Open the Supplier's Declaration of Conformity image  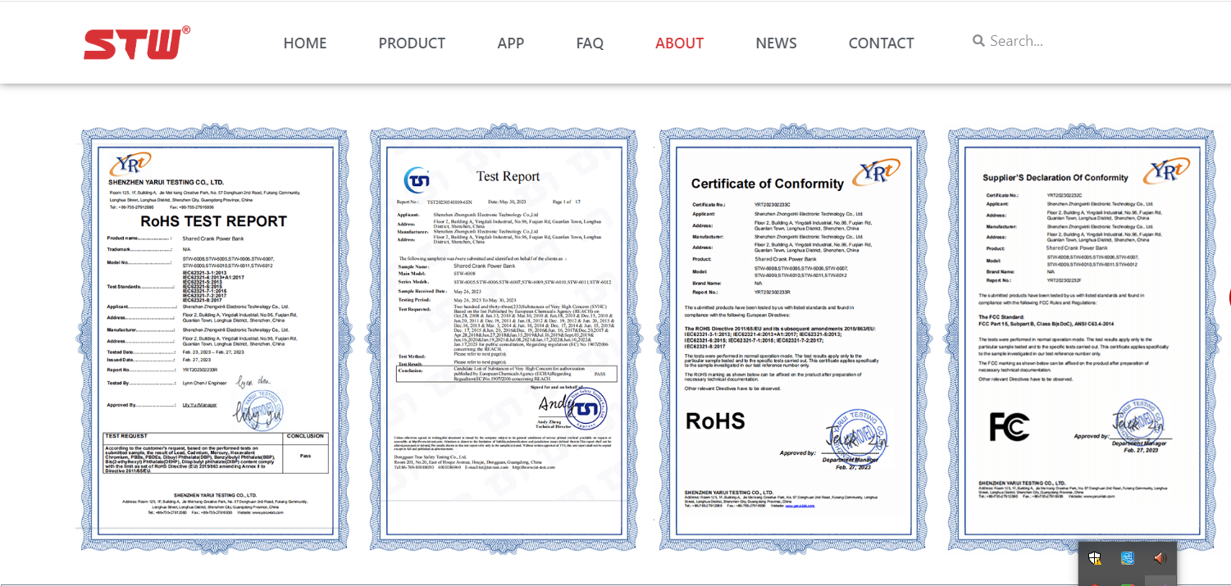(x=1081, y=340)
